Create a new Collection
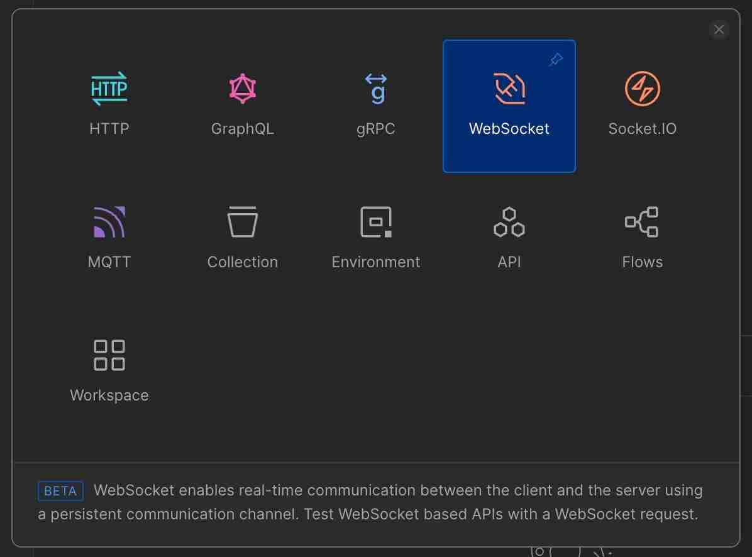 point(243,237)
